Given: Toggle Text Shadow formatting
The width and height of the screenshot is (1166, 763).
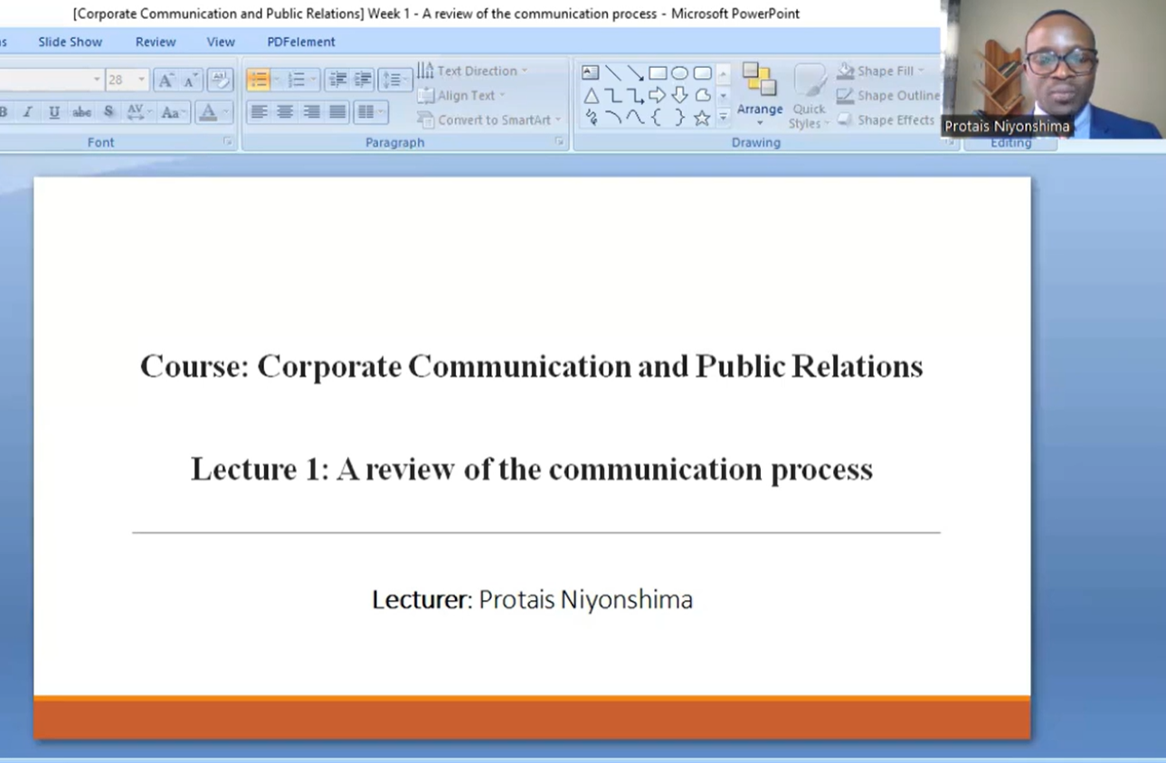Looking at the screenshot, I should click(109, 112).
